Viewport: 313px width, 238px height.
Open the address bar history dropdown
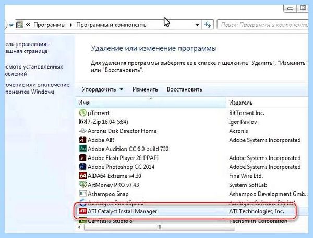(x=197, y=25)
